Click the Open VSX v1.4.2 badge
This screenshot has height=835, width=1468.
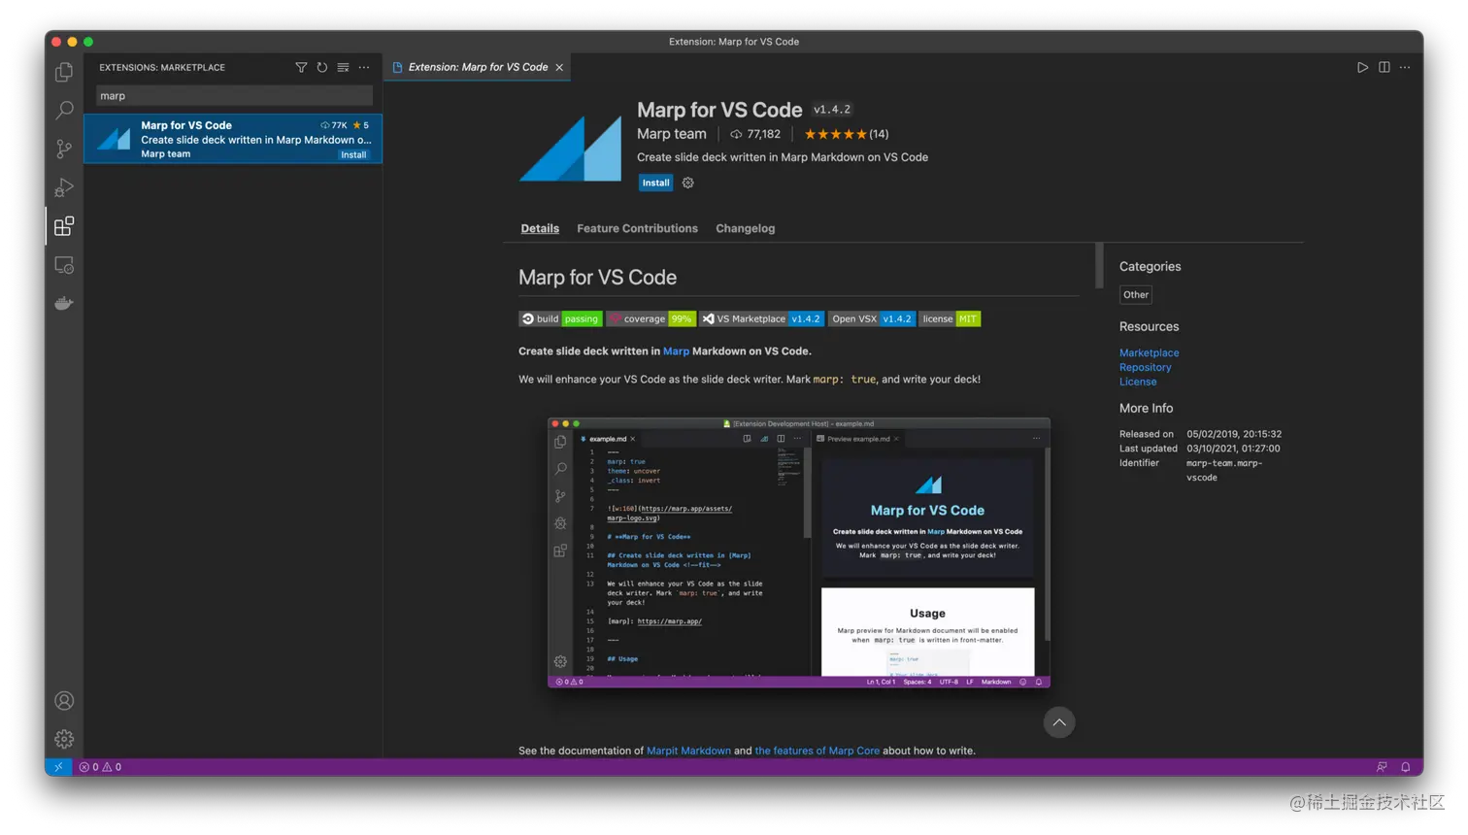pyautogui.click(x=872, y=318)
